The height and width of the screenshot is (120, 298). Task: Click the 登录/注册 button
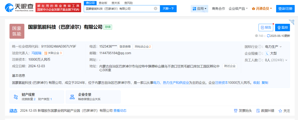tap(285, 9)
